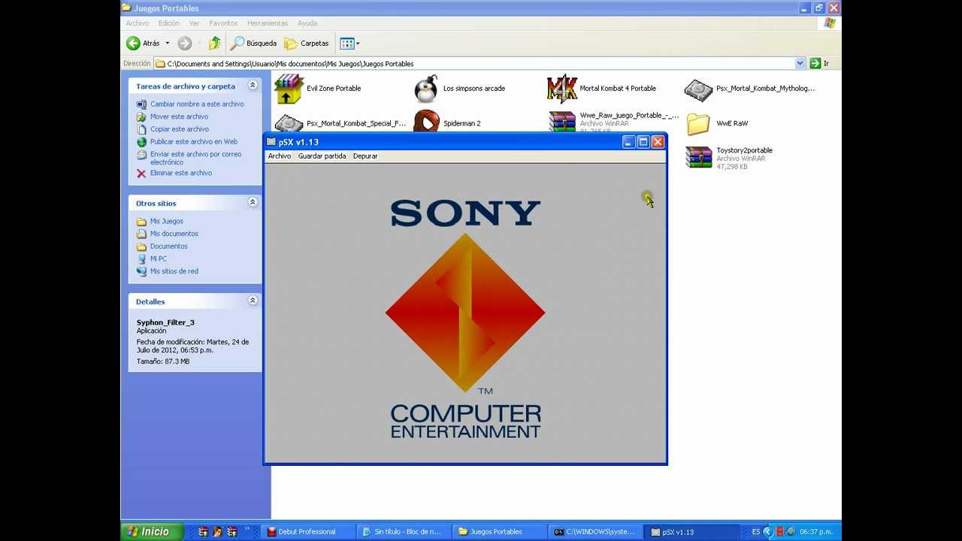Toggle the Carpetas folder pane
Image resolution: width=962 pixels, height=541 pixels.
click(x=307, y=43)
